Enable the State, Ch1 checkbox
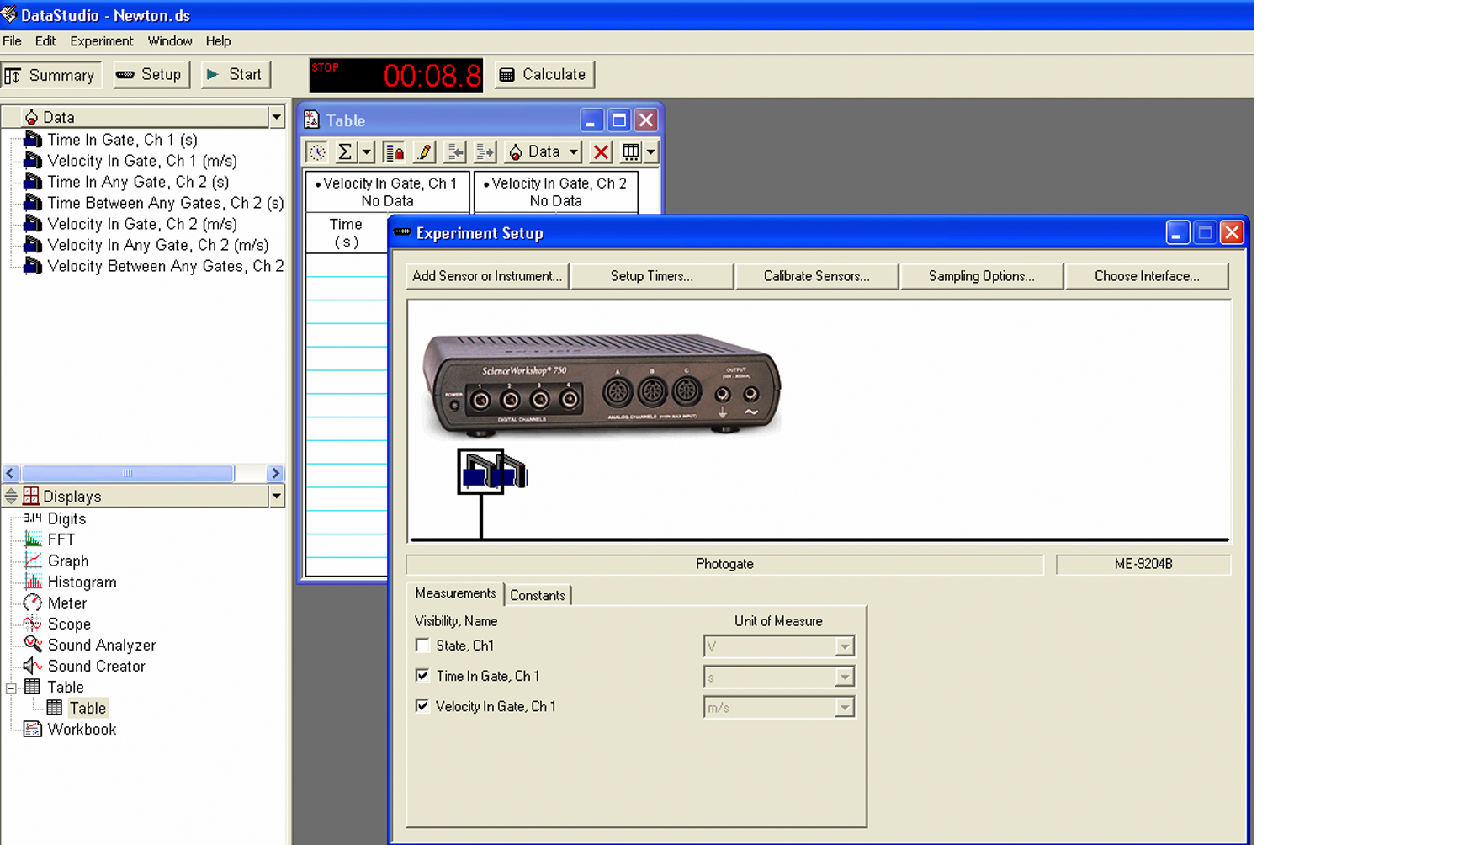Screen dimensions: 1469x845 click(x=422, y=646)
